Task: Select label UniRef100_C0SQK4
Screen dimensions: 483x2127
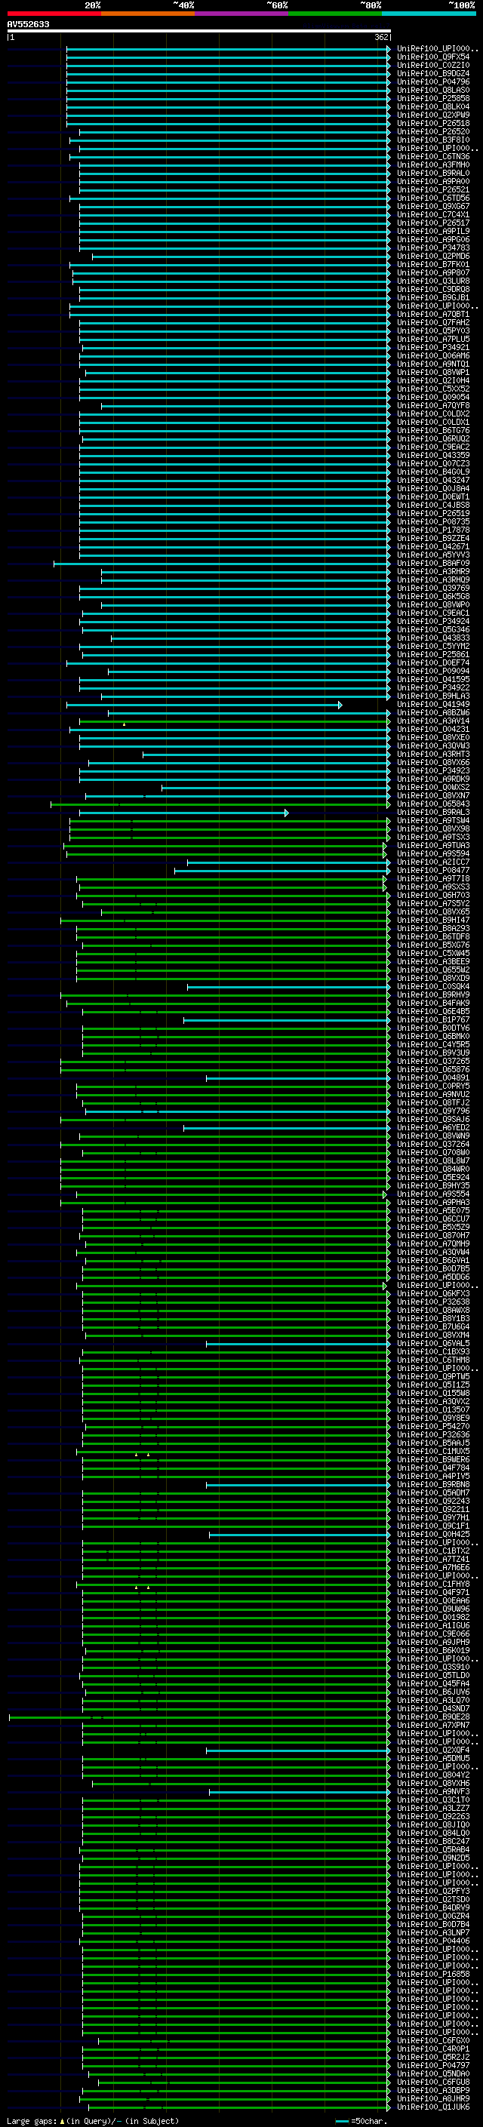Action: coord(433,988)
